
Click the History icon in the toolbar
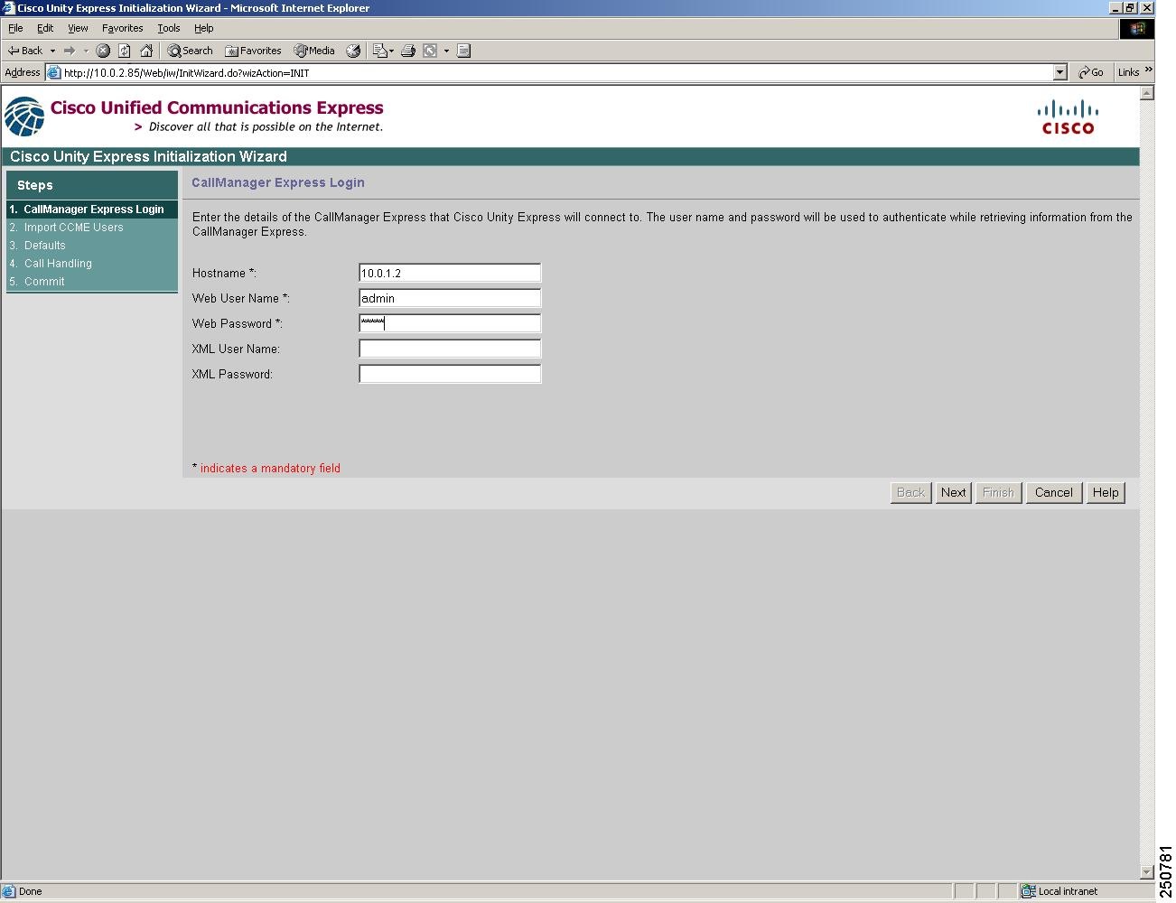[x=353, y=51]
